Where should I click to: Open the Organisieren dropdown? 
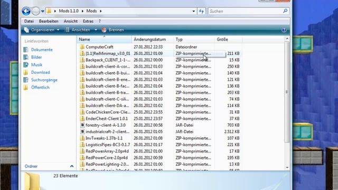42,30
